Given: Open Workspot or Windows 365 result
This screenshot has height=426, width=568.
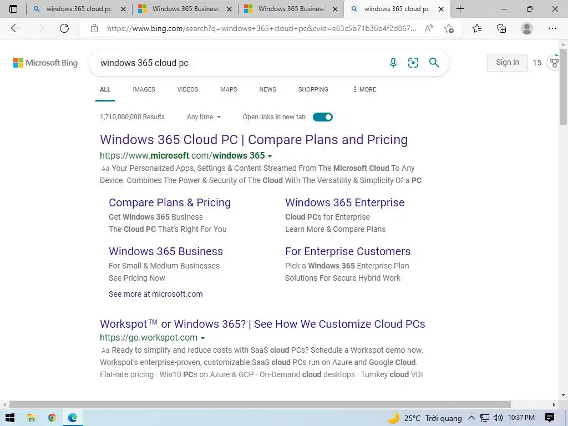Looking at the screenshot, I should click(x=262, y=324).
